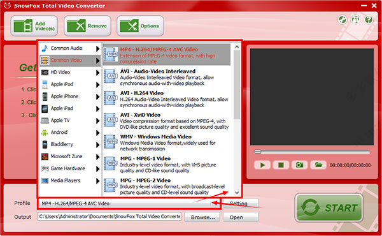The image size is (382, 236).
Task: Click the video preview area
Action: pos(312,97)
